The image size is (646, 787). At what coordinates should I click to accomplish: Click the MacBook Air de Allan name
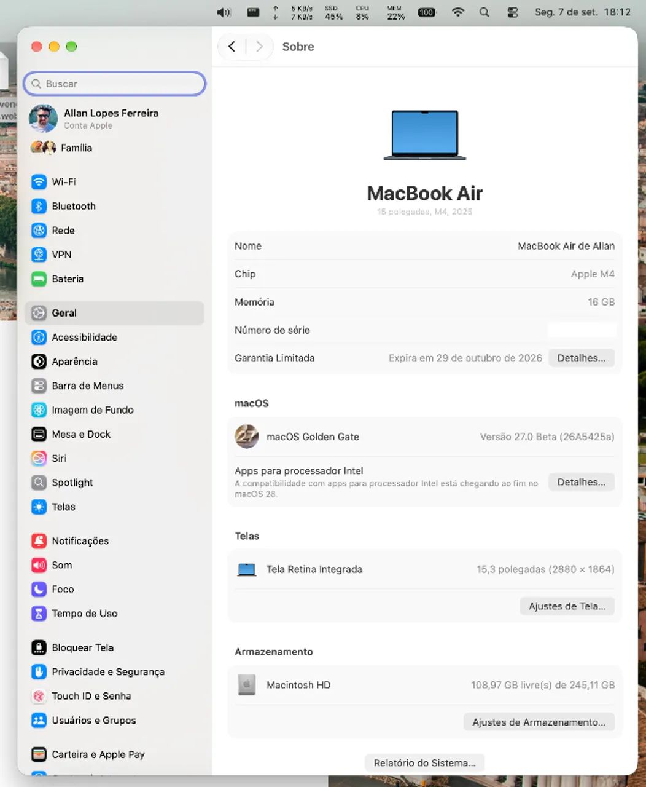[566, 246]
